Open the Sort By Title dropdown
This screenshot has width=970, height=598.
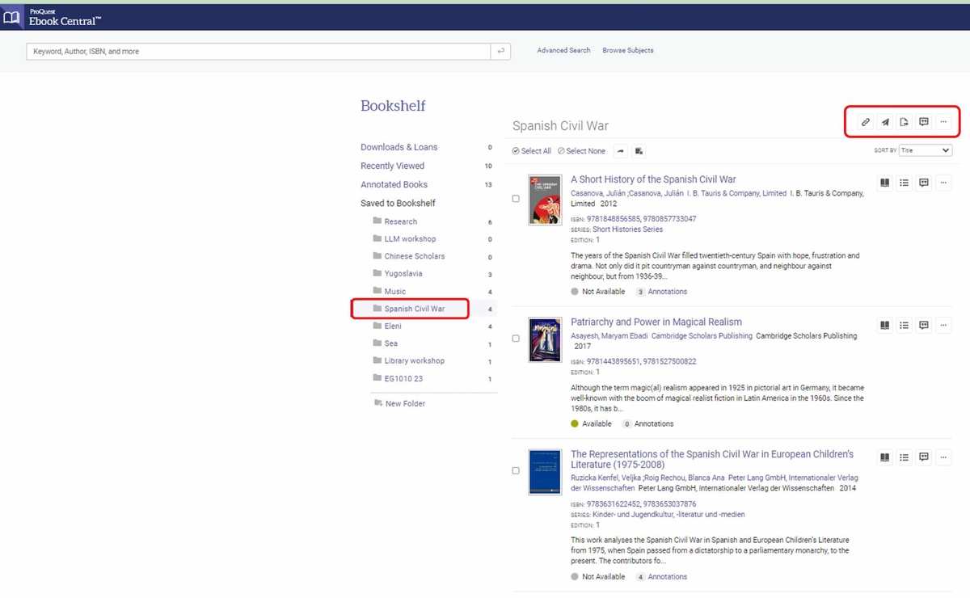[925, 150]
